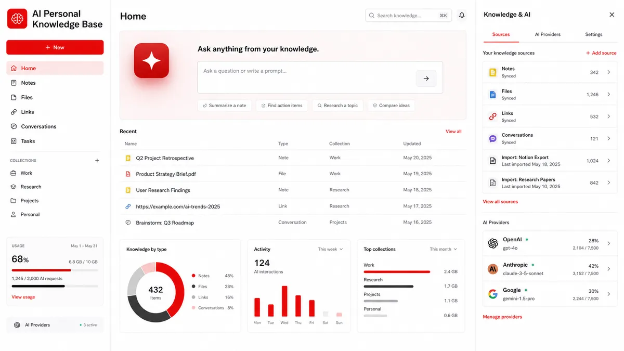Screen dimensions: 624x351
Task: Click the Files source blue icon
Action: point(492,95)
